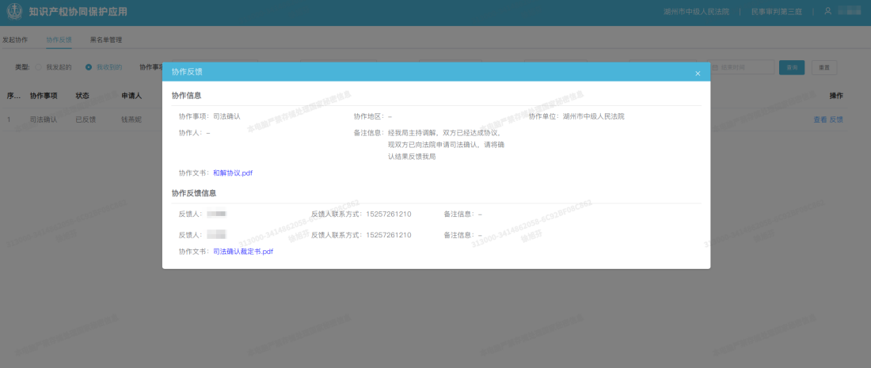This screenshot has height=368, width=871.
Task: Click the 反馈 link in table row
Action: click(x=836, y=120)
